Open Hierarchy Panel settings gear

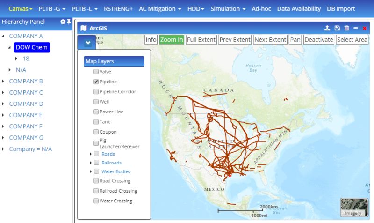click(63, 22)
